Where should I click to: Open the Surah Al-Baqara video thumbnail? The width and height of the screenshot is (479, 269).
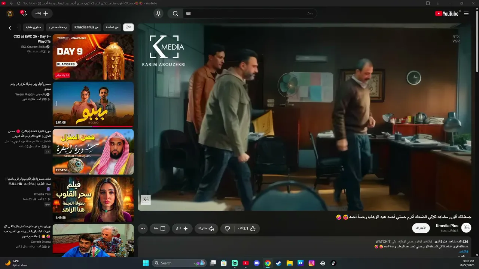(x=93, y=152)
